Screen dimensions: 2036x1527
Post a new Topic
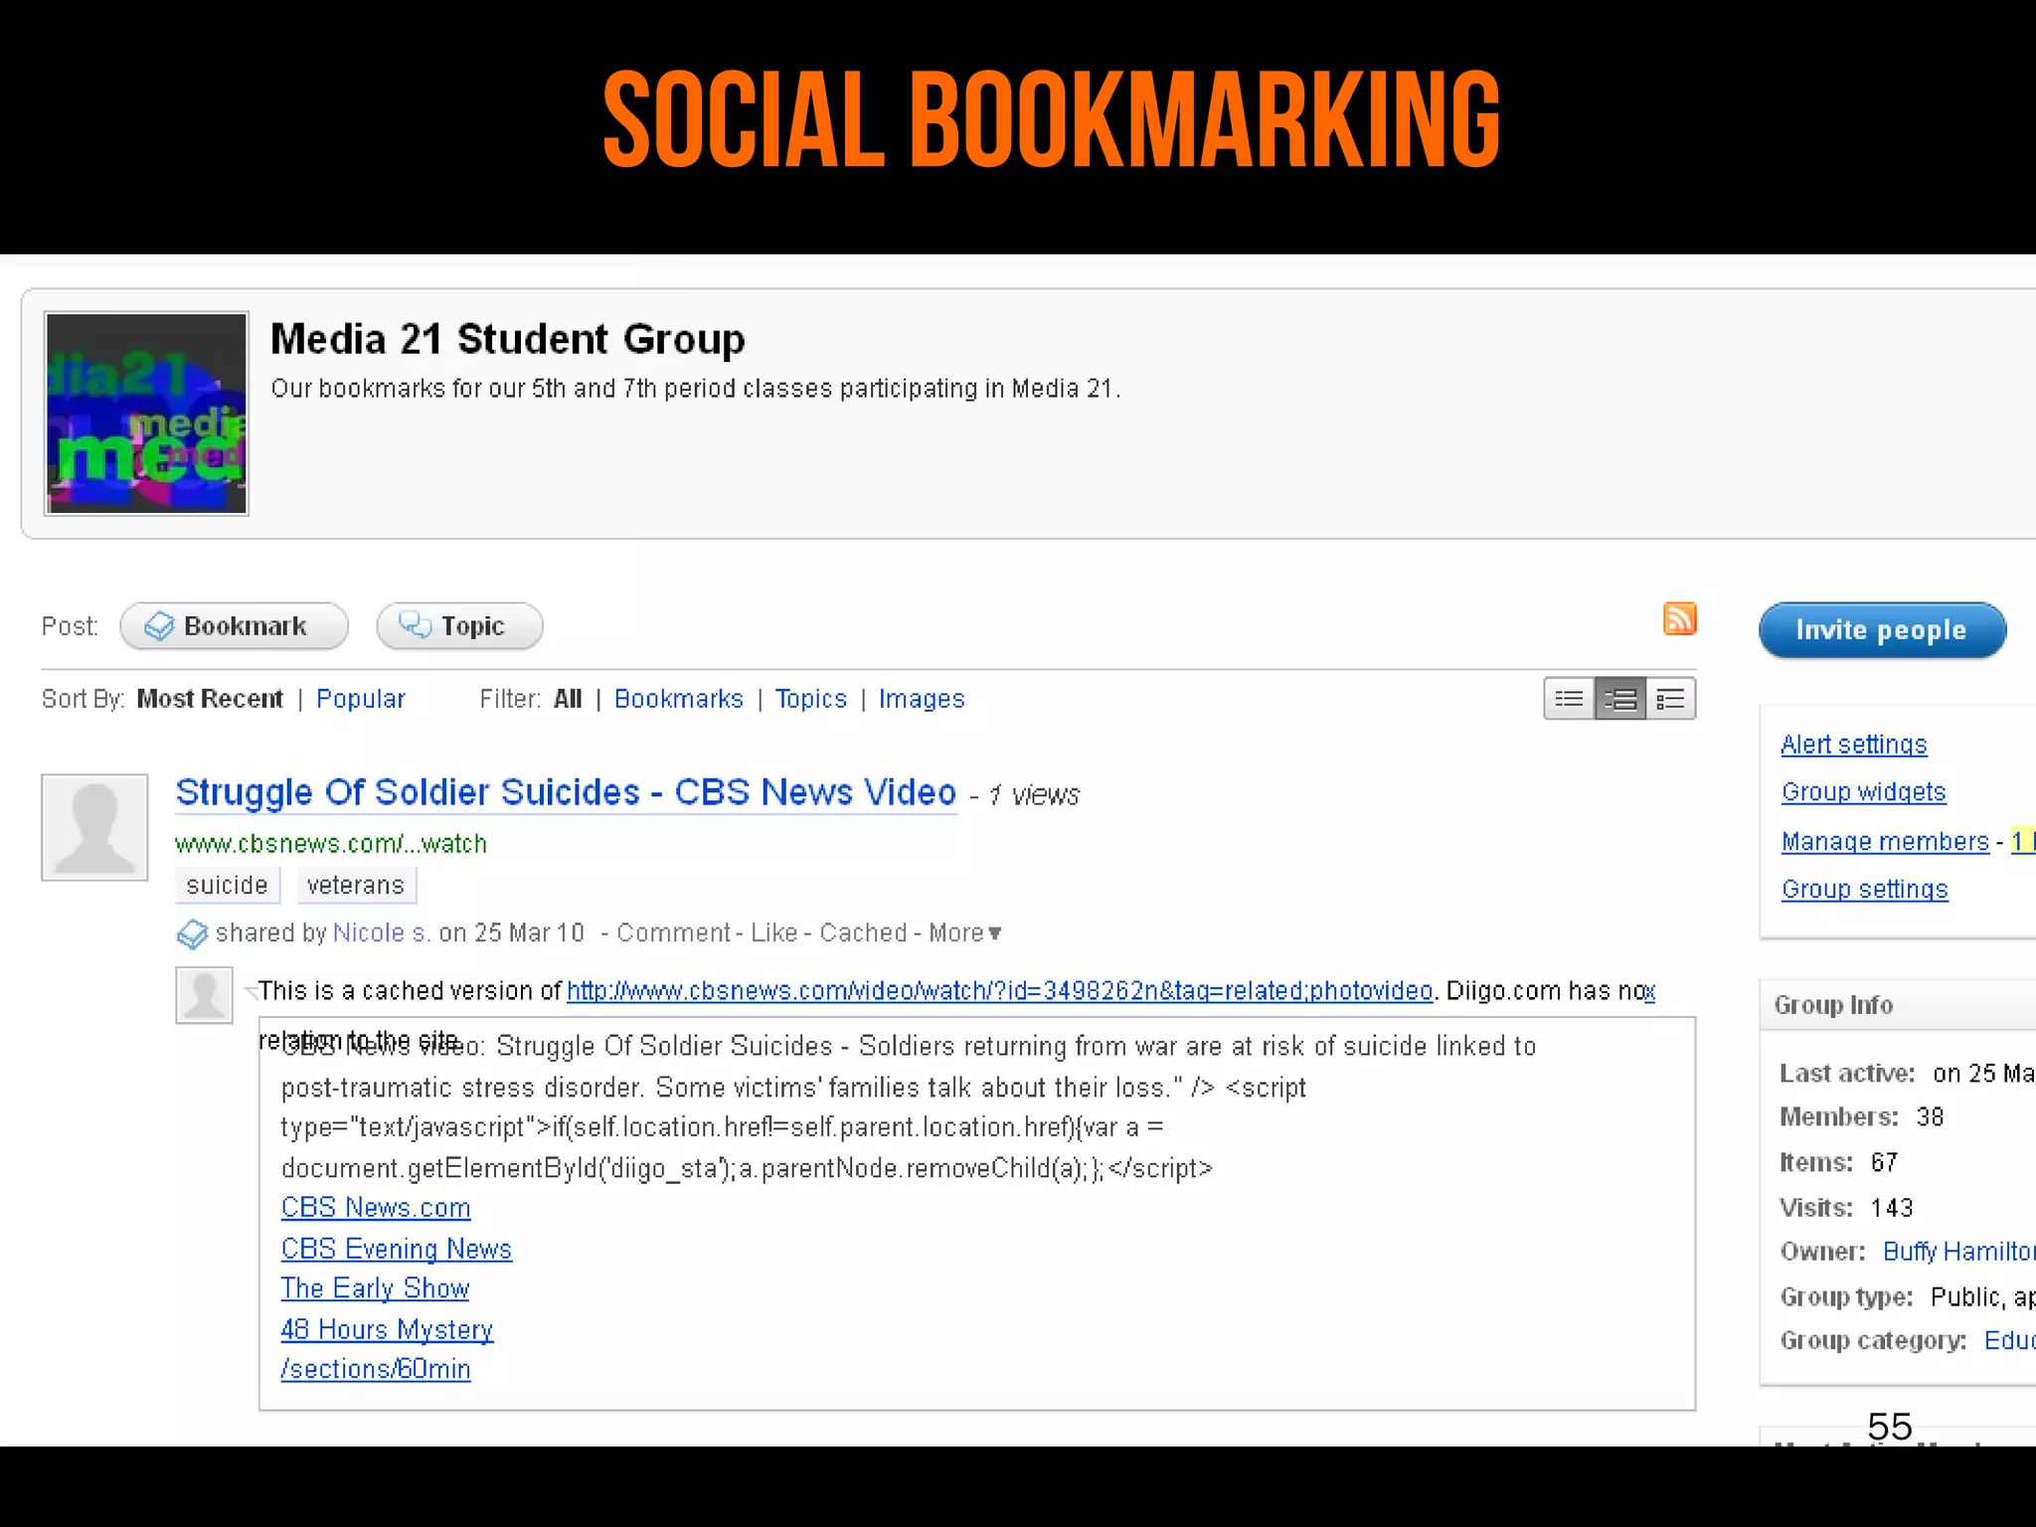(x=459, y=626)
